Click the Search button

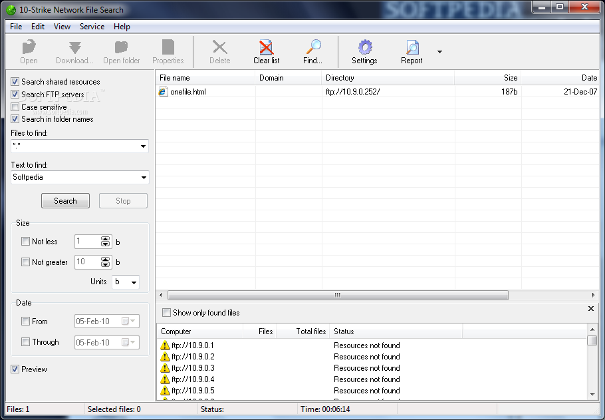(x=65, y=200)
